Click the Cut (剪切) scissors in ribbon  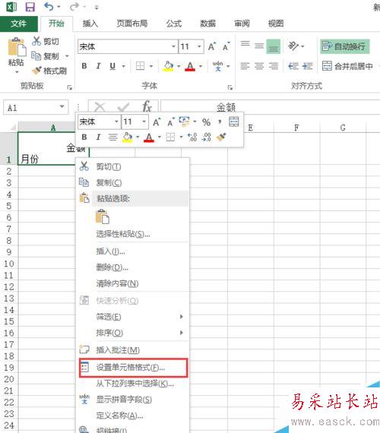(x=45, y=42)
